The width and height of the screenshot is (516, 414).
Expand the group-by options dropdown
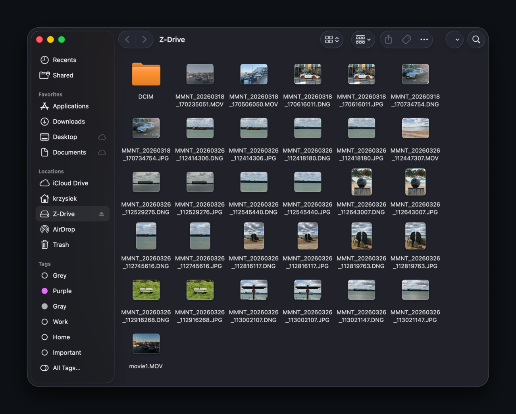point(363,40)
